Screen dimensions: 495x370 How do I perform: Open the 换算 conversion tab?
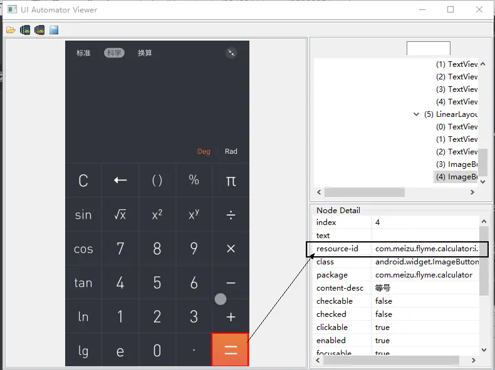click(145, 53)
